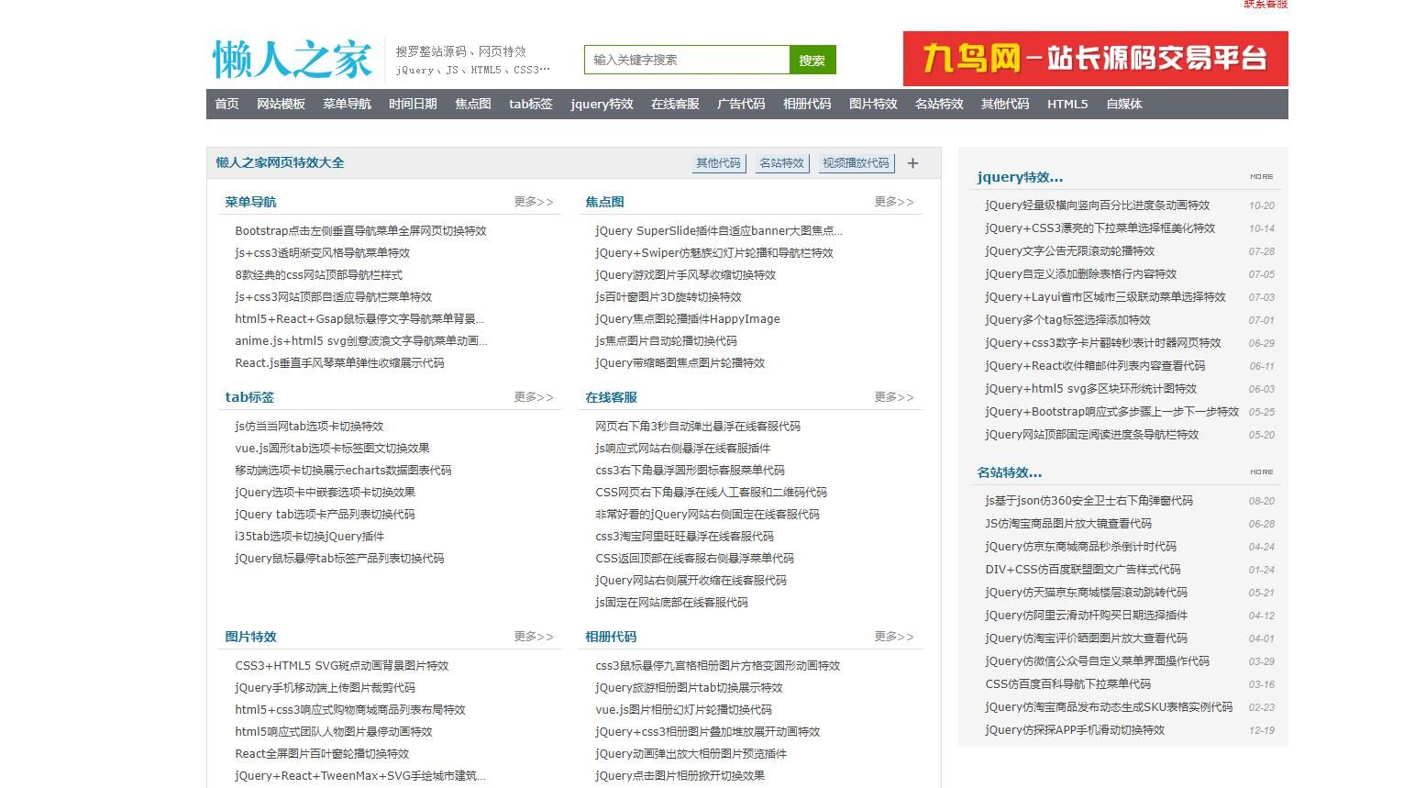The image size is (1415, 788).
Task: Select 在线客服 in the top navigation bar
Action: (x=675, y=104)
